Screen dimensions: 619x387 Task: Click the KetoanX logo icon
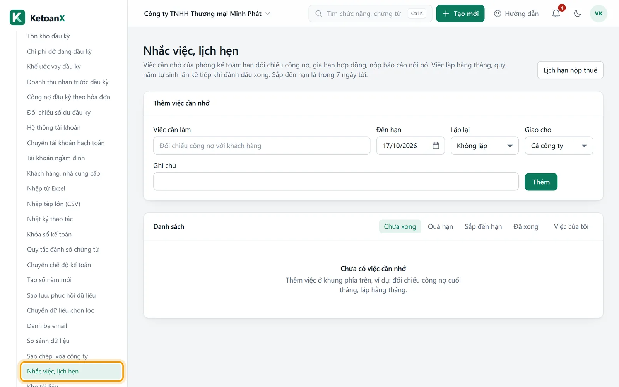17,17
